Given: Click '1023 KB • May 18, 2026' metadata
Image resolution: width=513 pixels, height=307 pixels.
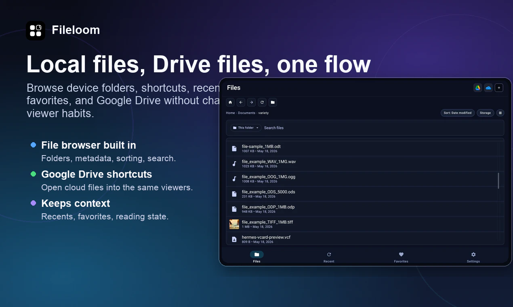Looking at the screenshot, I should point(259,166).
